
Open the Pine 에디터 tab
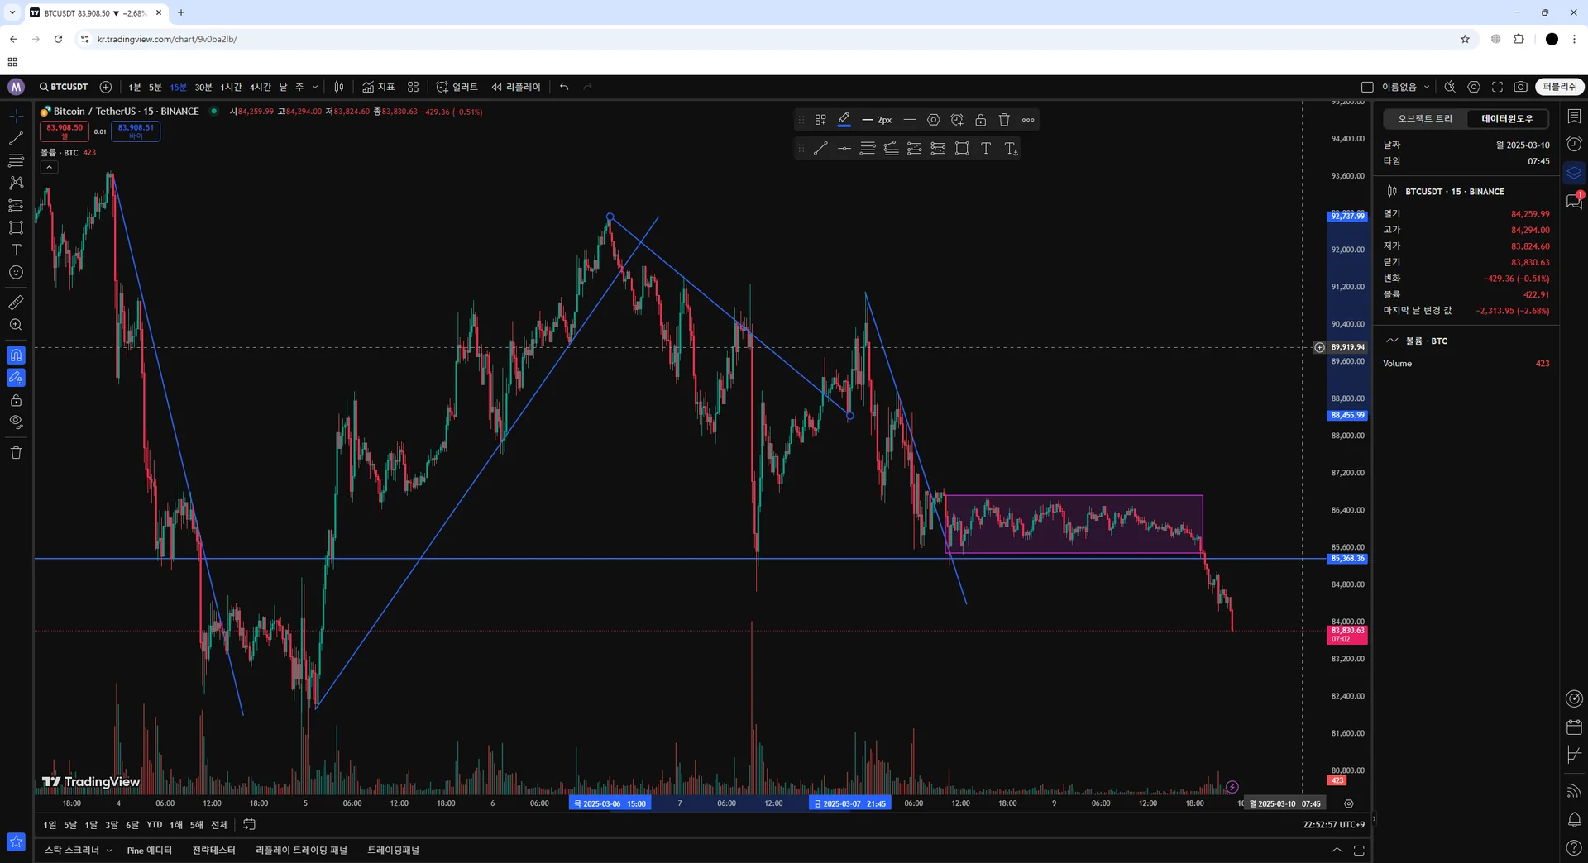click(150, 851)
